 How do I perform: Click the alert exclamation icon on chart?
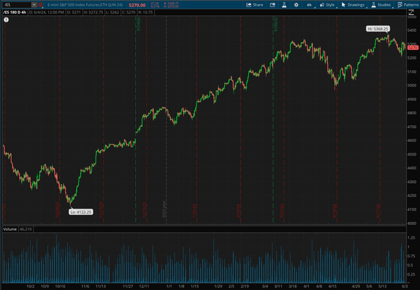6,20
